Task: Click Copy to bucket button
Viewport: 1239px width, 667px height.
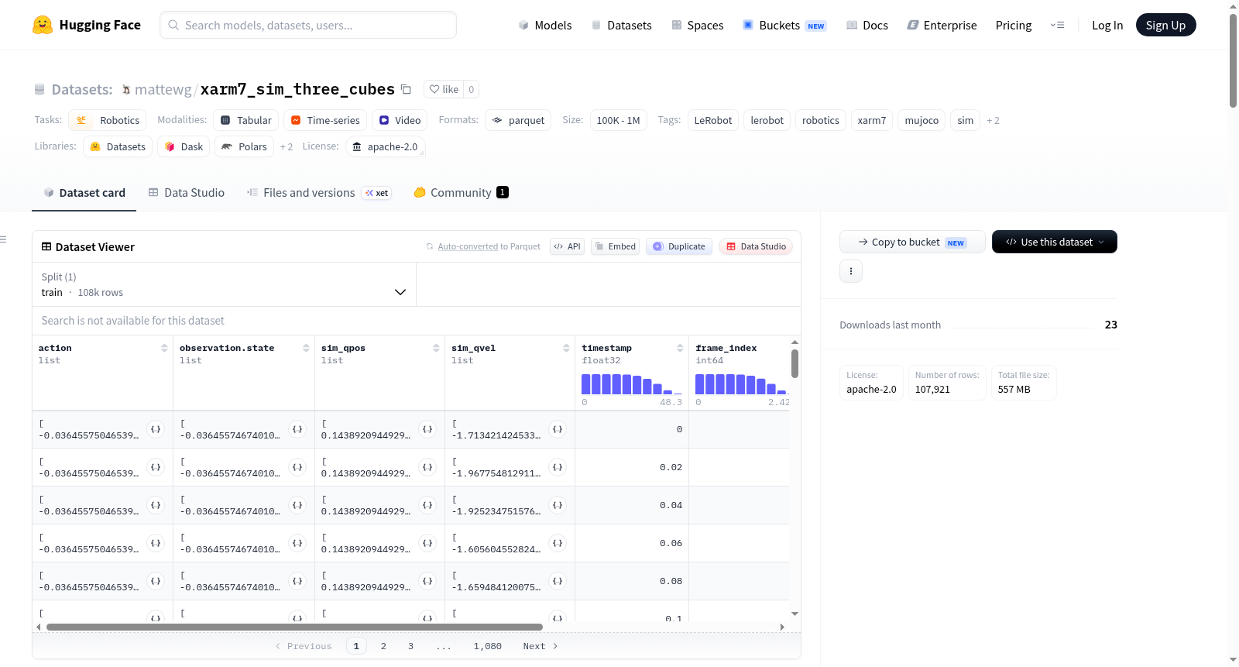Action: point(912,242)
